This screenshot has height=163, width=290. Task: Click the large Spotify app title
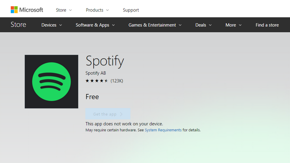(105, 61)
